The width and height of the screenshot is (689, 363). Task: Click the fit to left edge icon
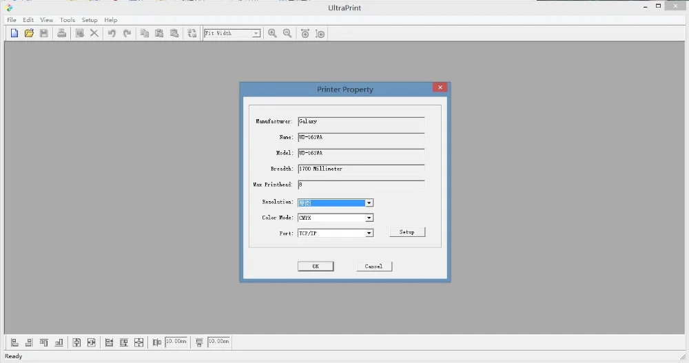109,342
